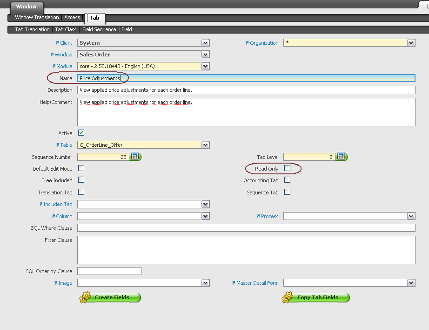Click the Table link arrow icon
Screen dimensions: 429x330
click(x=58, y=145)
